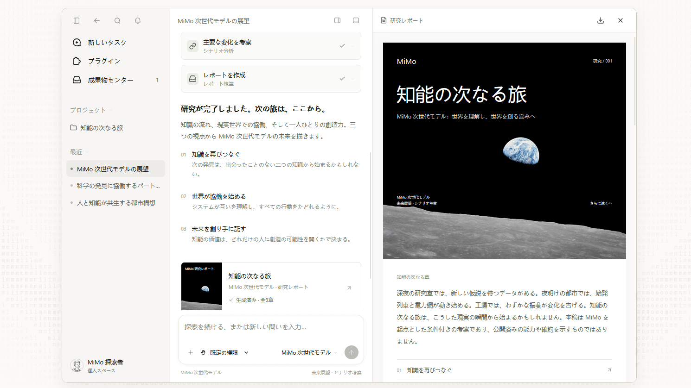691x388 pixels.
Task: Click the 未来を創り手に託す heading in chat
Action: pos(219,229)
